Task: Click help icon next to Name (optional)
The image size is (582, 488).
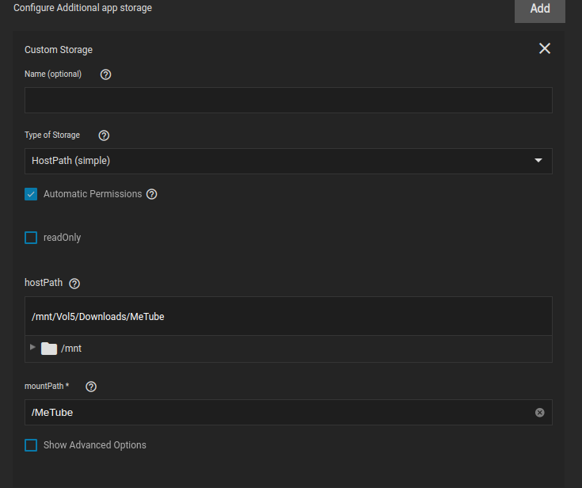Action: click(x=106, y=74)
